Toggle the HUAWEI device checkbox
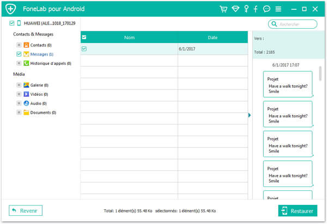Screen dimensions: 327x224 (12, 23)
